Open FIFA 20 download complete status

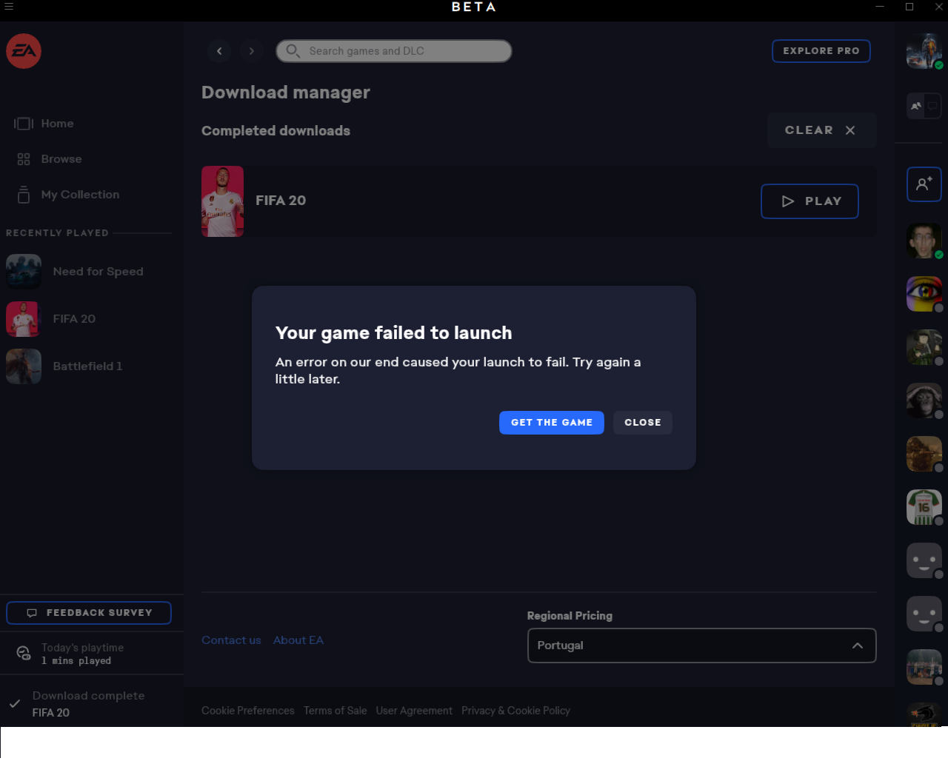point(92,704)
